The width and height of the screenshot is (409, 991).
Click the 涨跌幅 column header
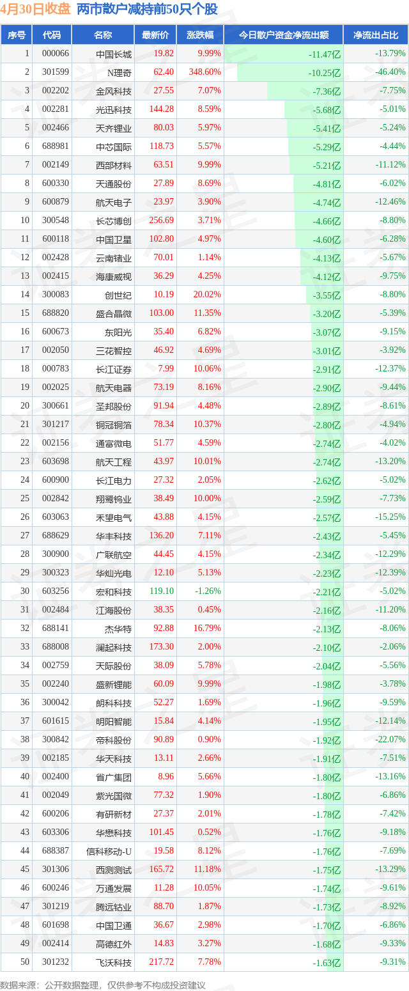coord(200,35)
